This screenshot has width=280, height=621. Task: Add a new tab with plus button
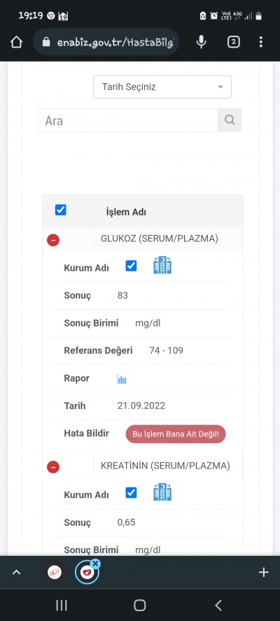(x=264, y=572)
